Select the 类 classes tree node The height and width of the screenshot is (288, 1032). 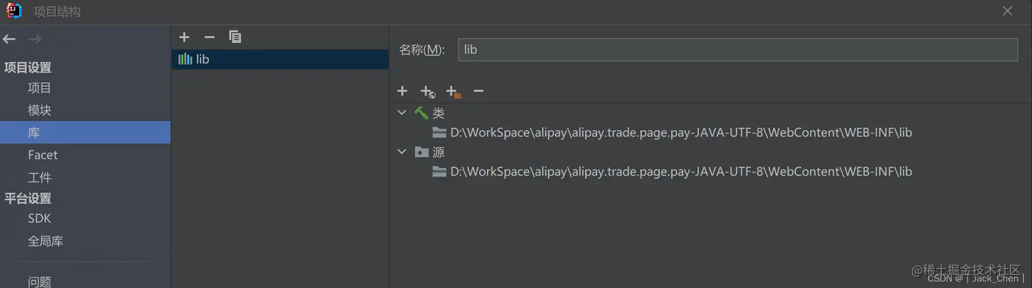(438, 113)
